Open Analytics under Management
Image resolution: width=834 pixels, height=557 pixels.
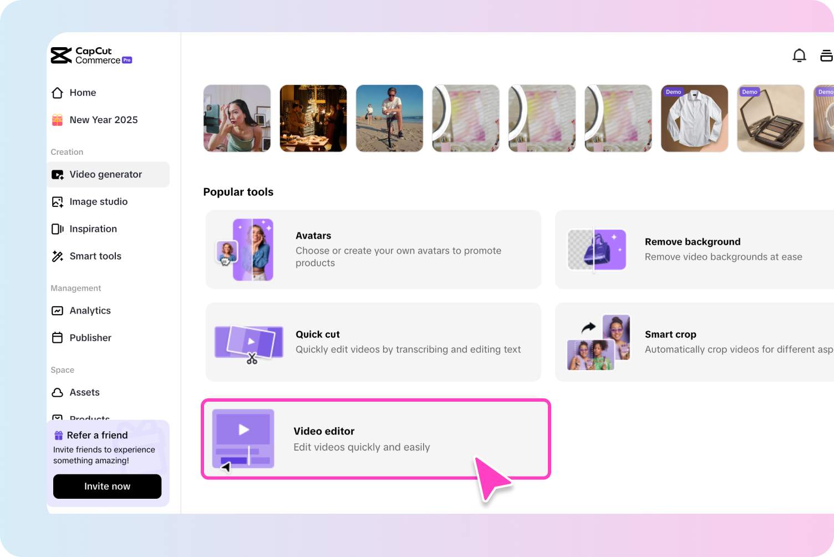click(90, 311)
